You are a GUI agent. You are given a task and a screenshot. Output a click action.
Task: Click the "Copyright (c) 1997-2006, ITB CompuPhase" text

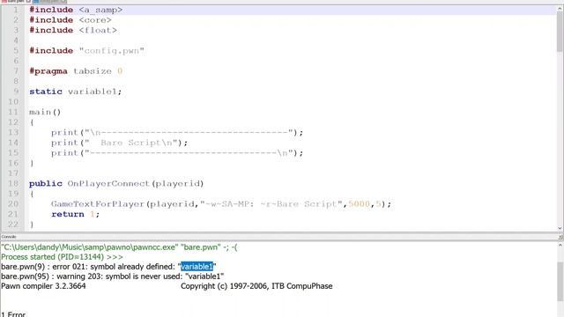point(256,286)
